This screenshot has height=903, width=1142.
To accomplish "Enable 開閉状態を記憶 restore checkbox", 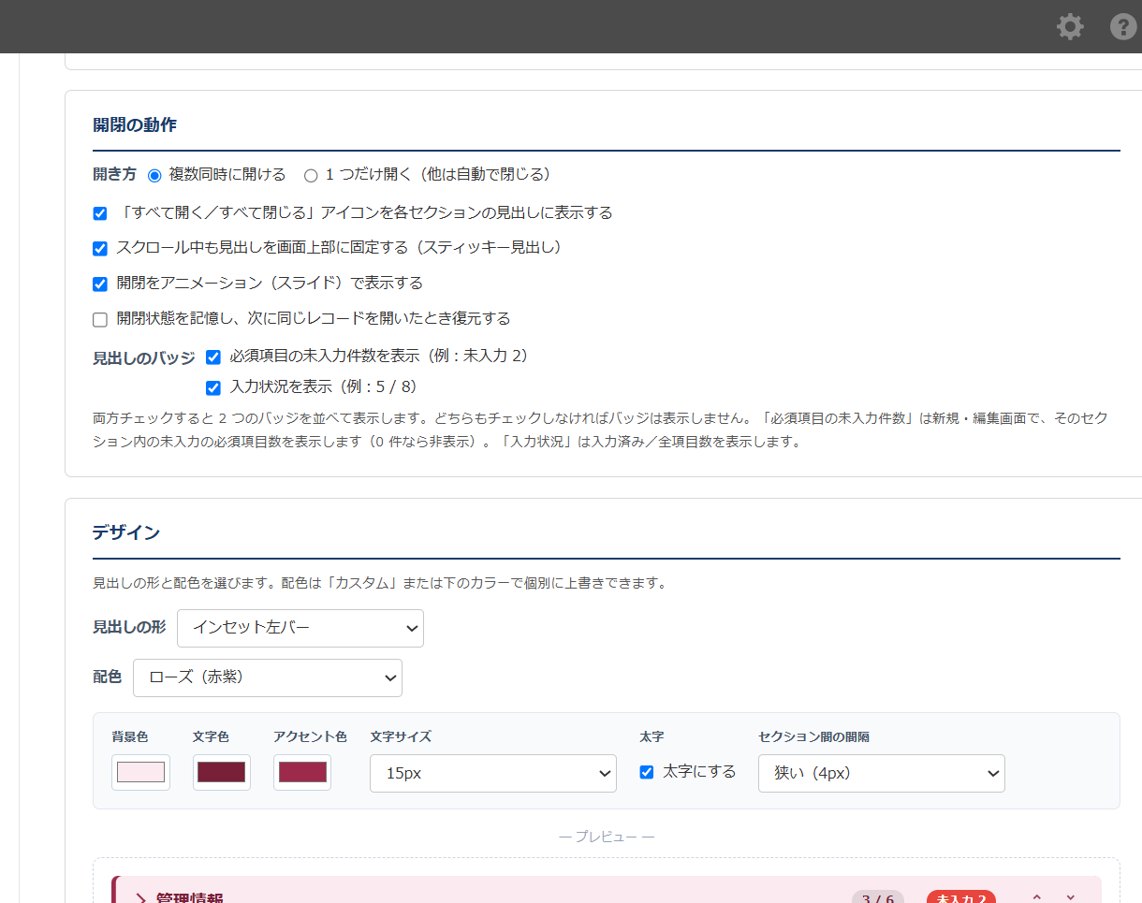I will pyautogui.click(x=100, y=320).
